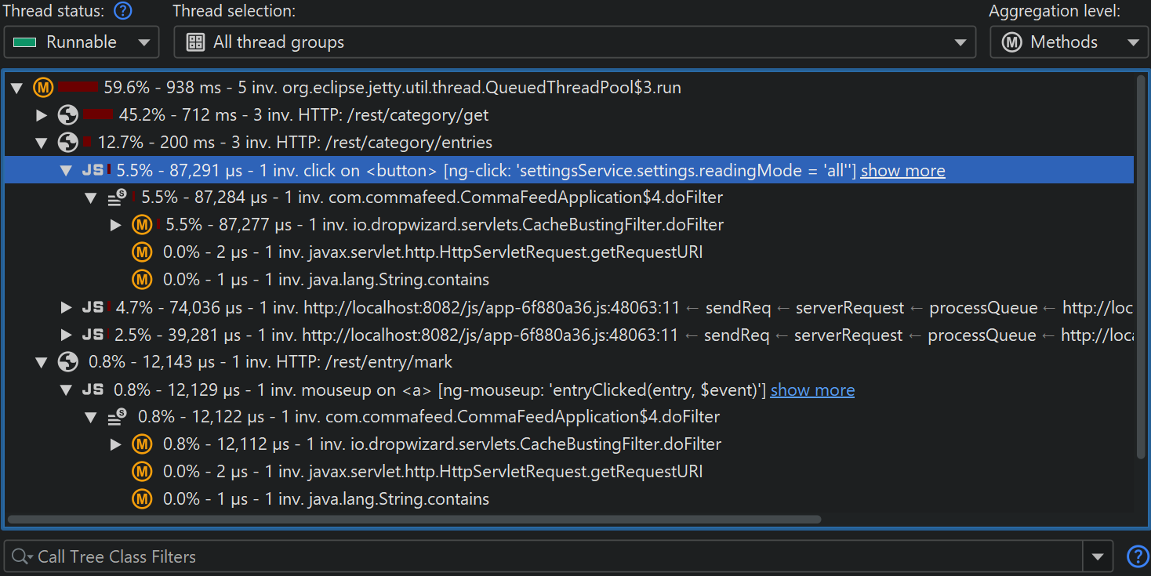Screen dimensions: 1151x576
Task: Click the JS icon on the mouseup on <a> row
Action: (93, 389)
